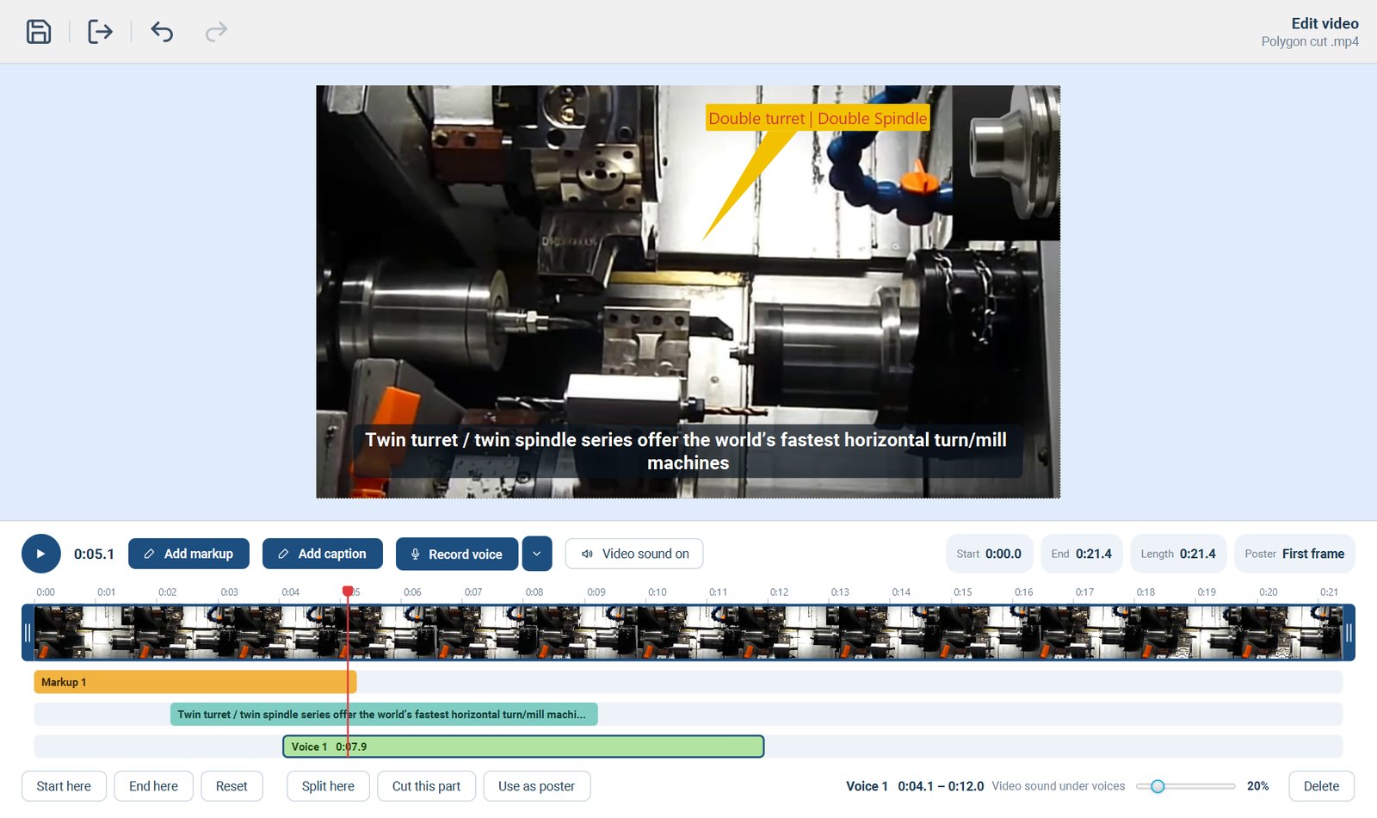Click the red playhead marker

pos(348,592)
